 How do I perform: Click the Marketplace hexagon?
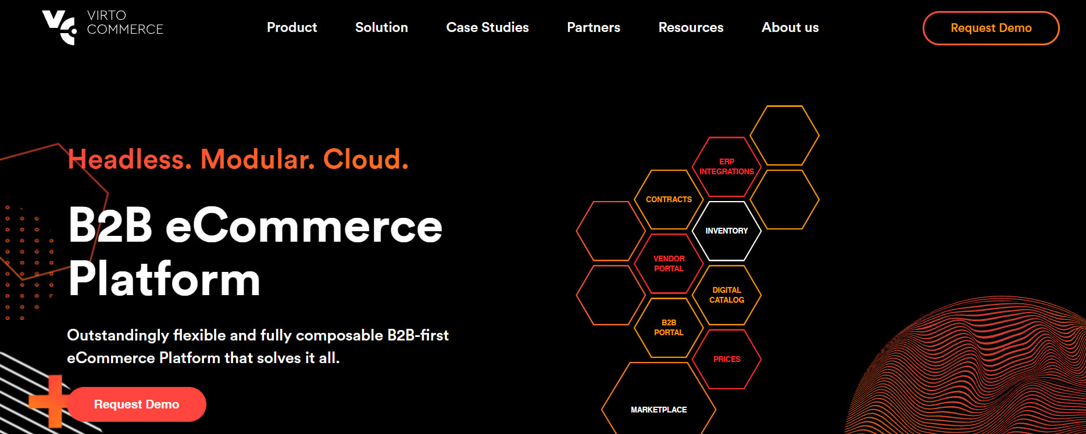[659, 410]
